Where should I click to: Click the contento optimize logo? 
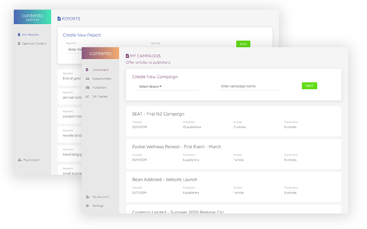(32, 17)
